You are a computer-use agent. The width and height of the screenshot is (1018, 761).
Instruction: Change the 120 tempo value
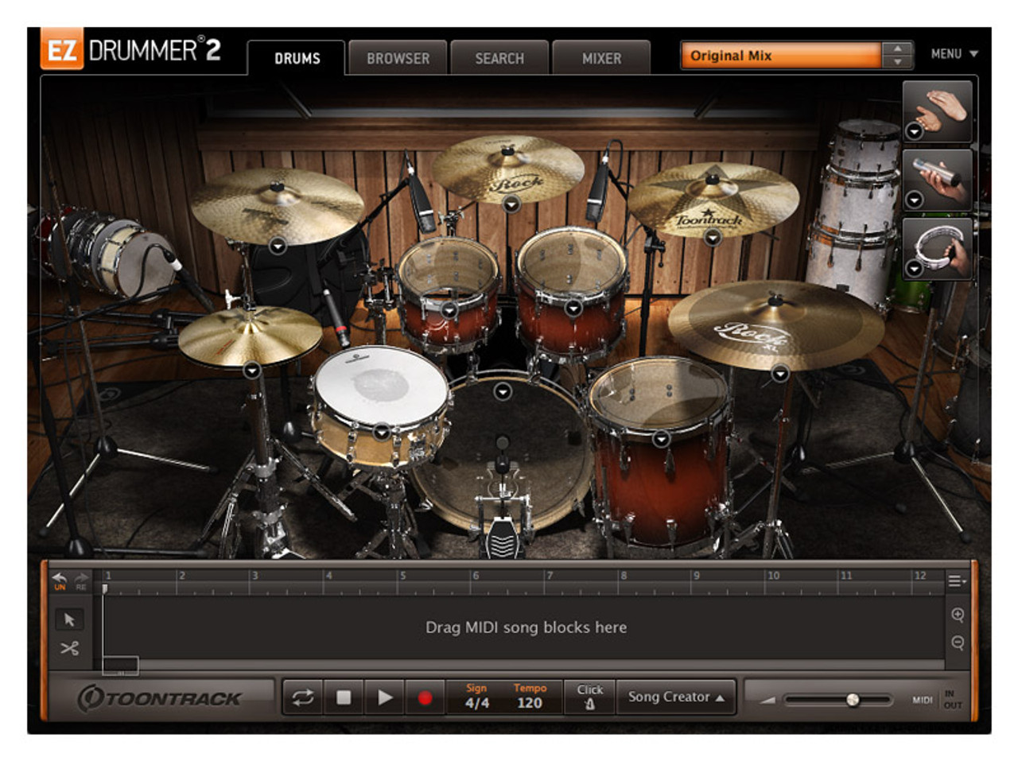[530, 703]
